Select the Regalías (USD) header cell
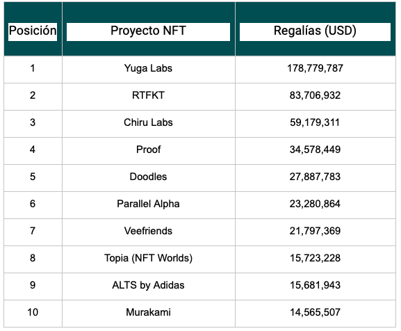 316,29
